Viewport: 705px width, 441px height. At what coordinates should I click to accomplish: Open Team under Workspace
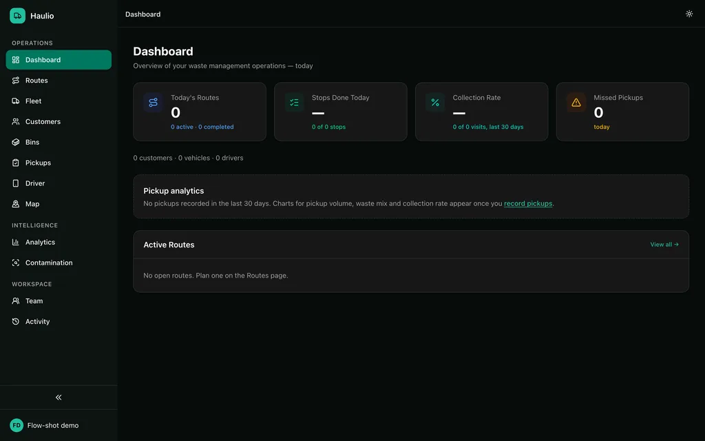point(59,301)
